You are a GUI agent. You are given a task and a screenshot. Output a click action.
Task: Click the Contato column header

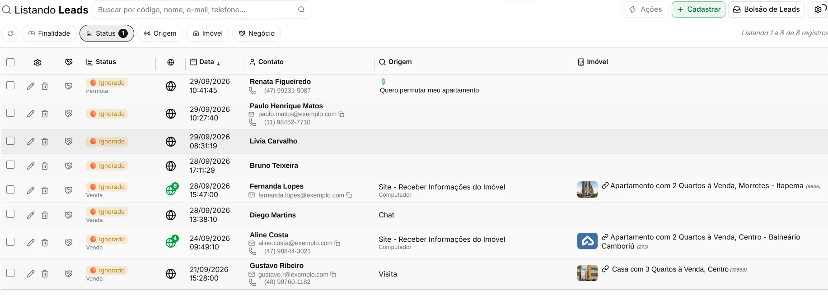[x=267, y=62]
